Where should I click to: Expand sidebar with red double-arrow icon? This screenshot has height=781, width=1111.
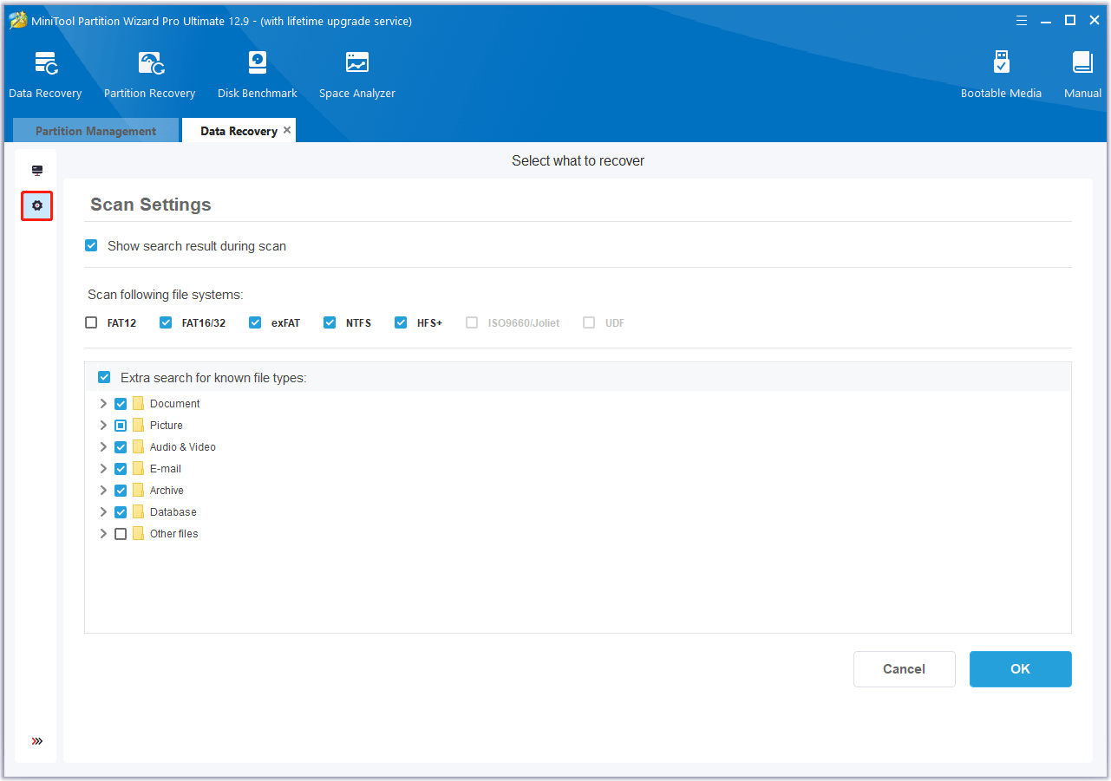pos(37,741)
